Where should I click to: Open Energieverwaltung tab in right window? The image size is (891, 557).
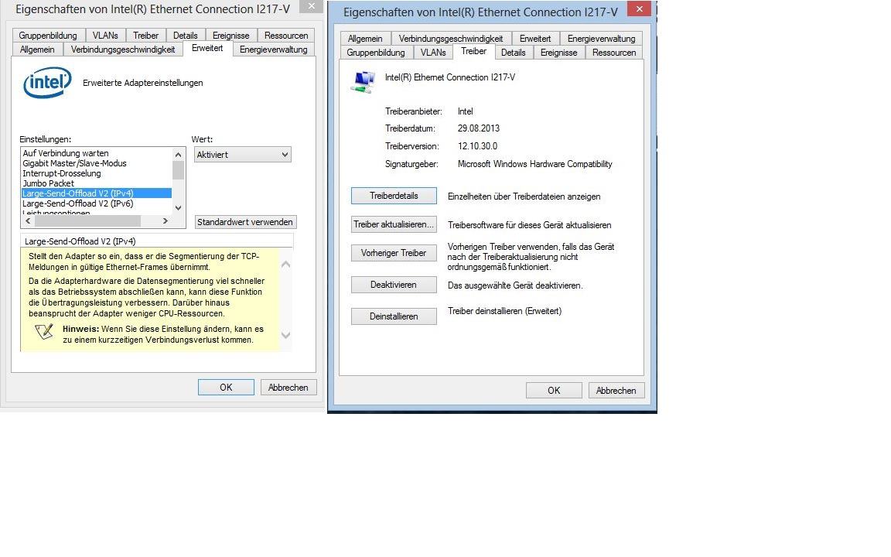601,39
